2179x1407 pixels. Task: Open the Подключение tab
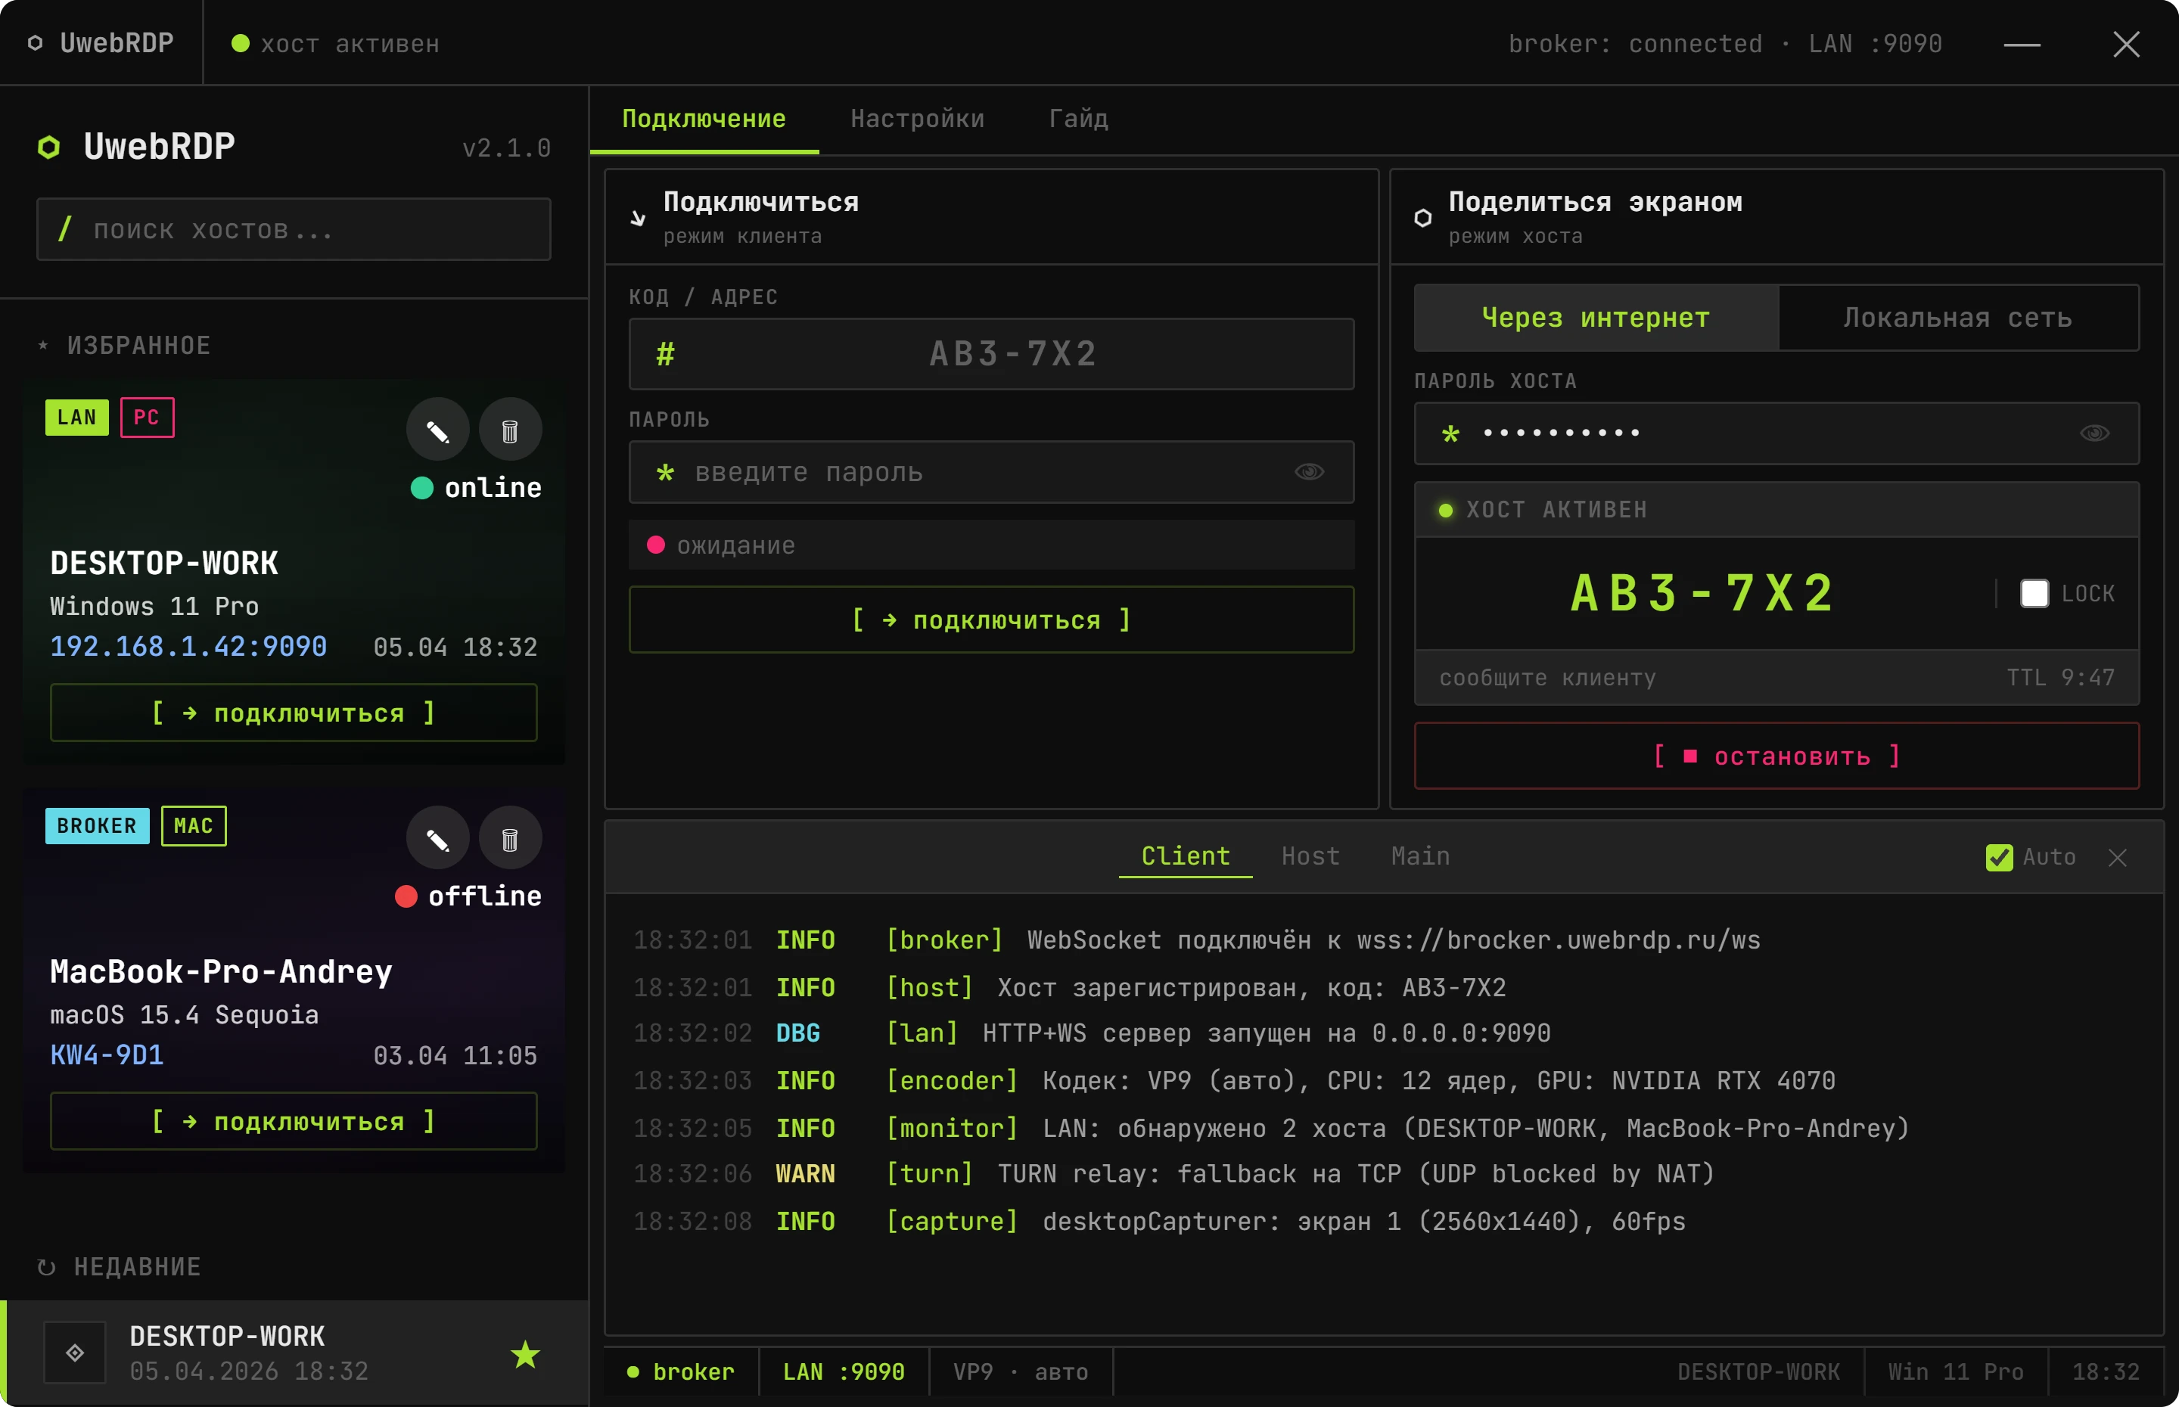[704, 120]
